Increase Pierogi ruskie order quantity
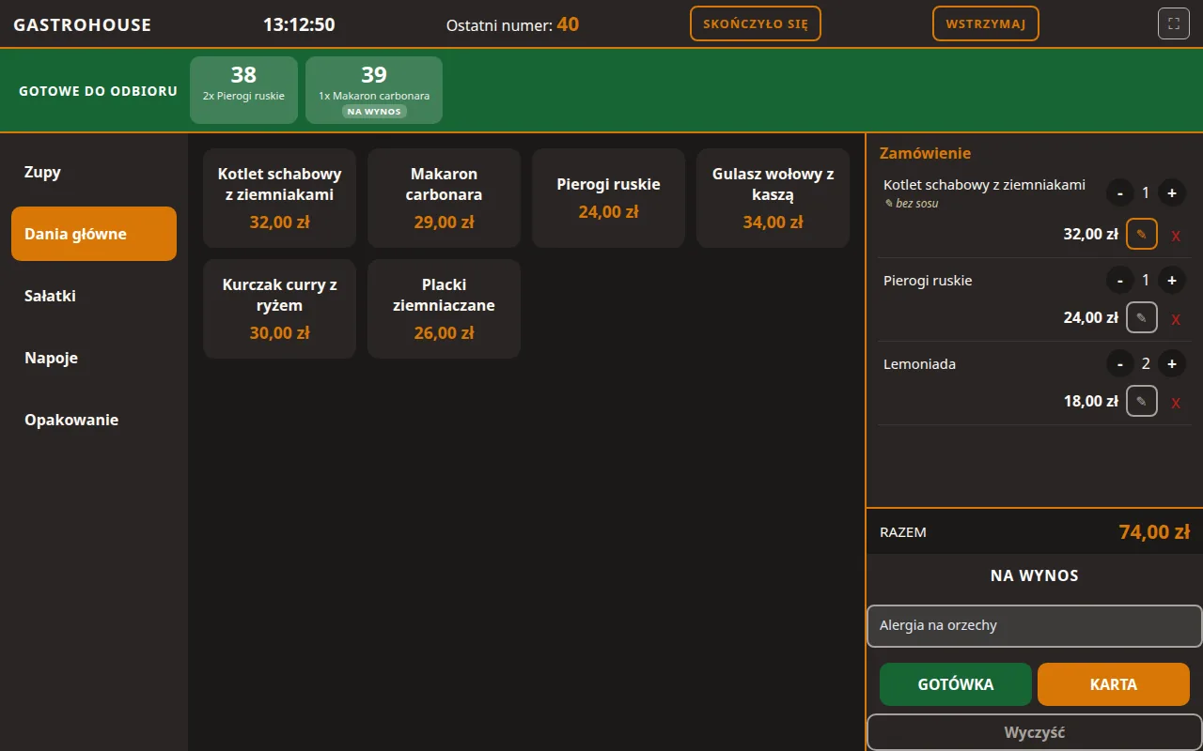This screenshot has height=751, width=1203. [1172, 280]
